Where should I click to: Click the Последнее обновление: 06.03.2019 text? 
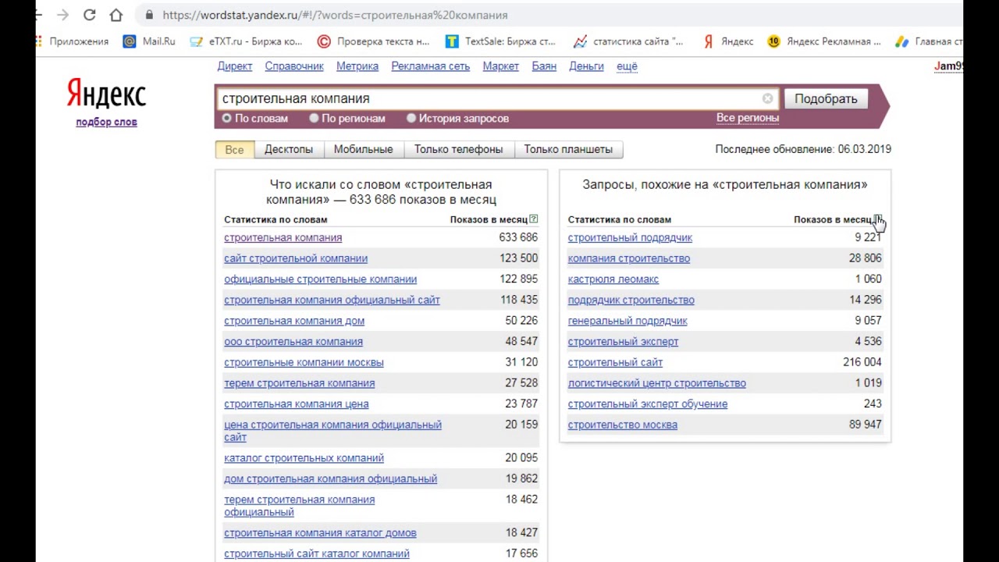(x=803, y=149)
